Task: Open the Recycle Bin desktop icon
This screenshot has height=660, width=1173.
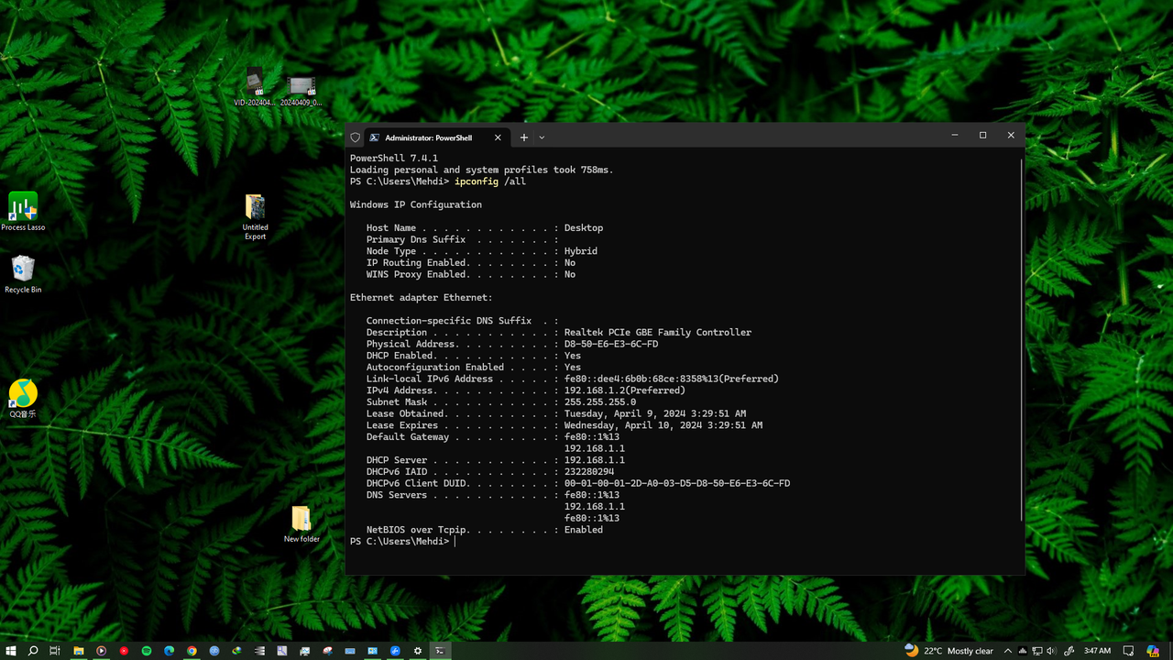Action: (x=23, y=273)
